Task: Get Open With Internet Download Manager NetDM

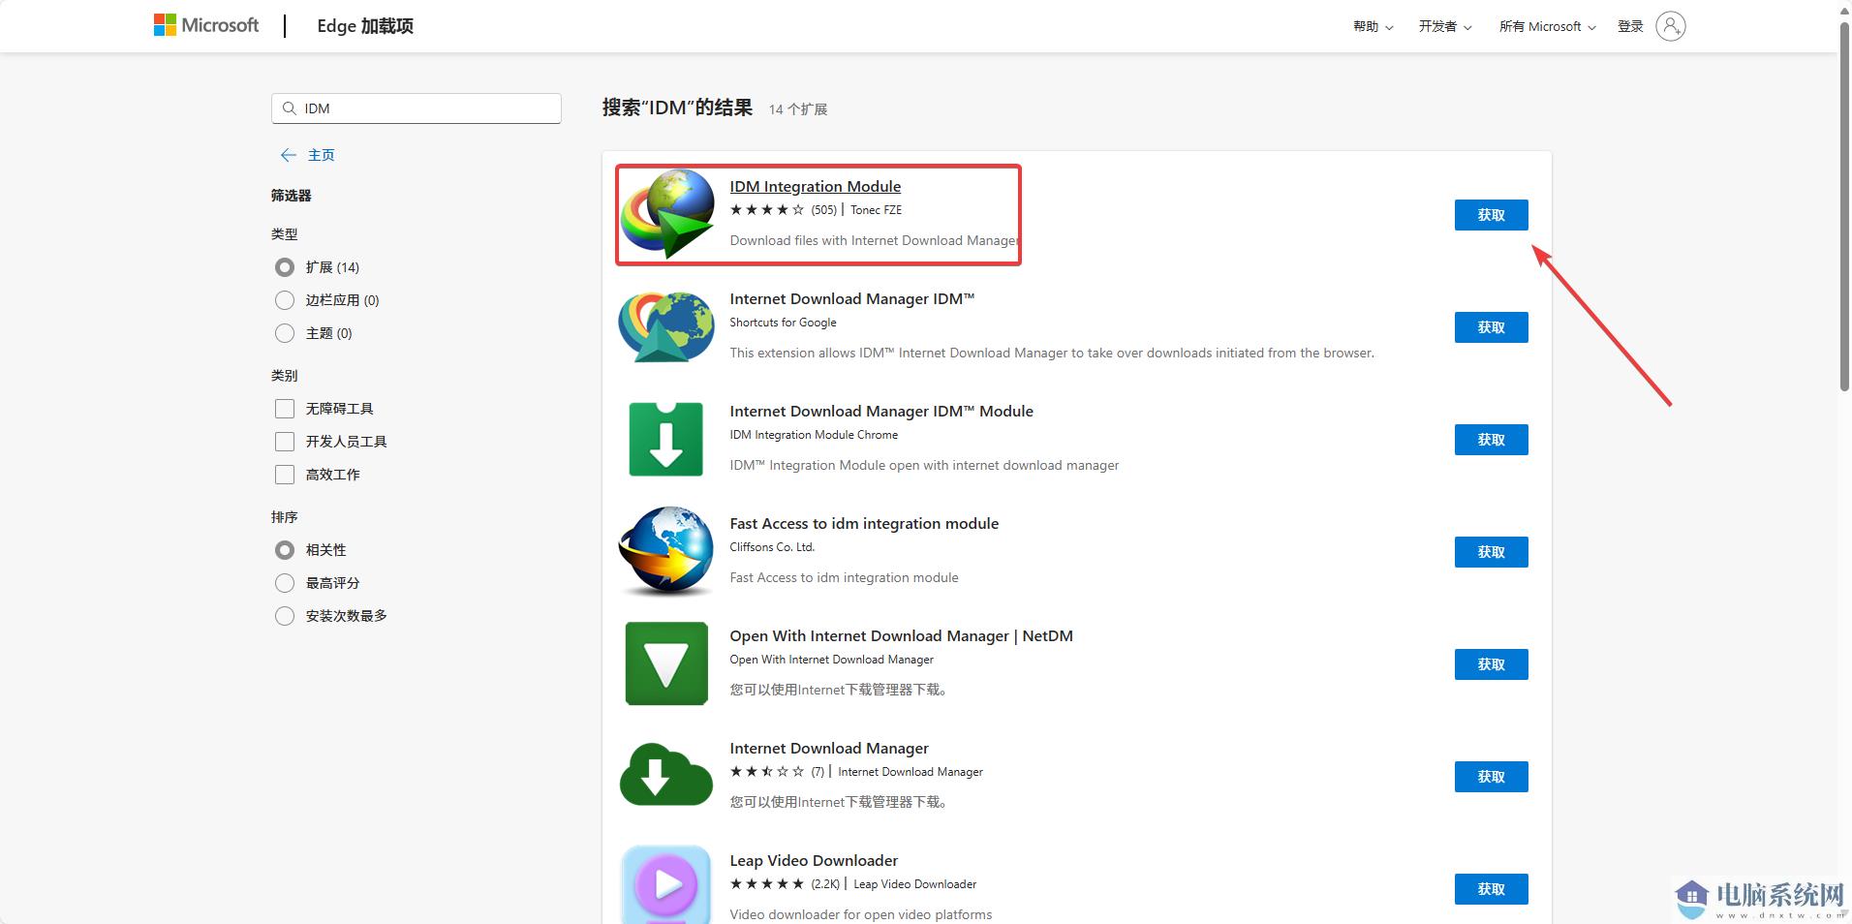Action: coord(1491,664)
